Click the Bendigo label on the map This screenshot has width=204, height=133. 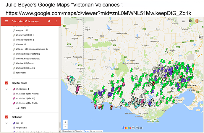coord(173,50)
